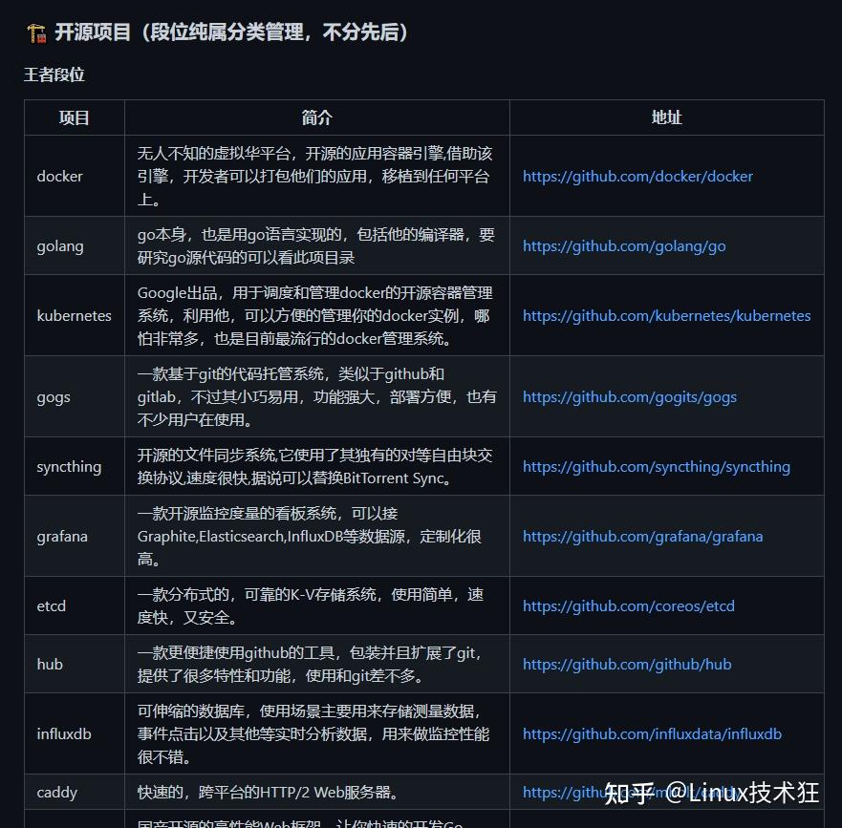Open the gogits/gogs GitHub link
The image size is (842, 828).
(629, 396)
